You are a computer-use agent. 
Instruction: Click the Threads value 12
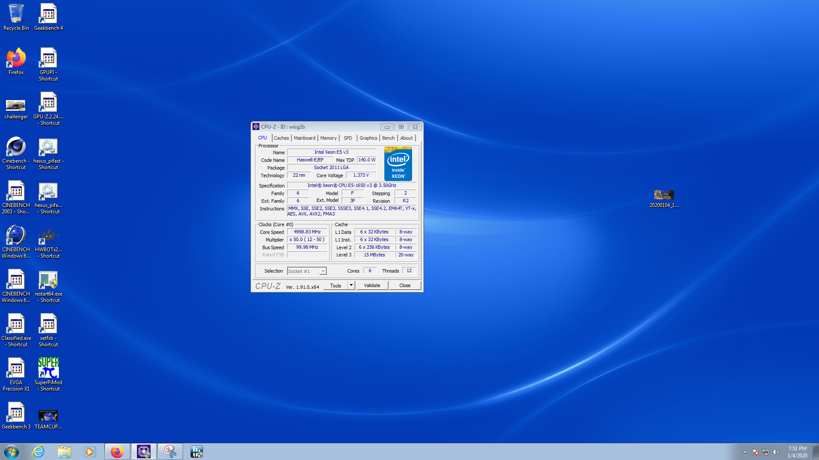click(x=409, y=271)
